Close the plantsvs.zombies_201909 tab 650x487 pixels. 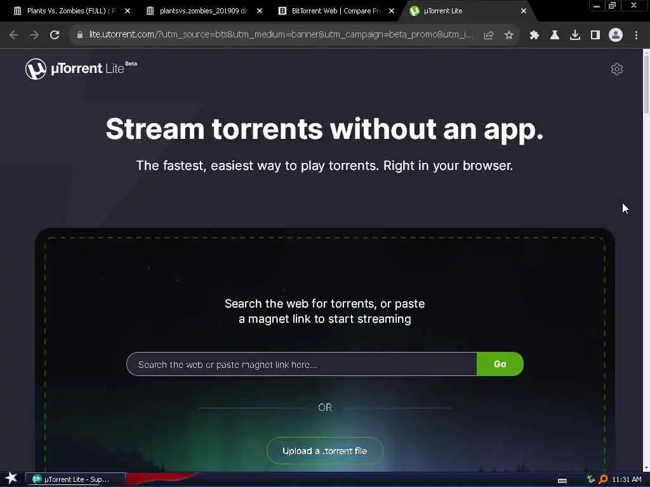(260, 11)
